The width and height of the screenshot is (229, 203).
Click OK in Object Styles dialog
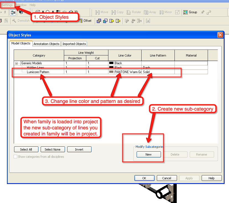pyautogui.click(x=144, y=178)
